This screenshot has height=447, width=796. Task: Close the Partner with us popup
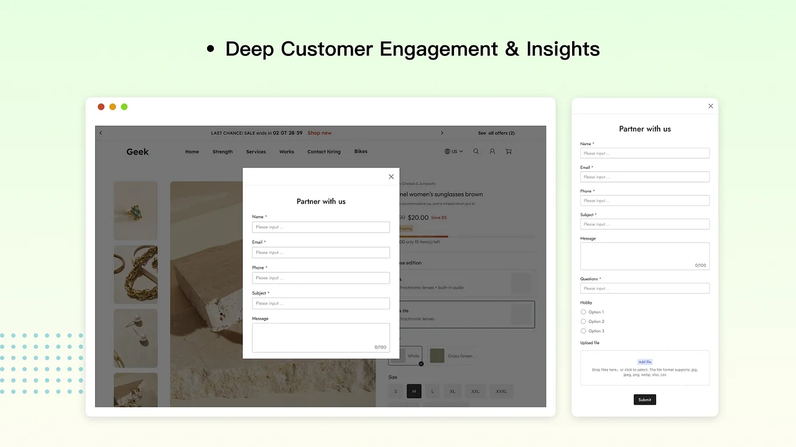click(x=391, y=177)
